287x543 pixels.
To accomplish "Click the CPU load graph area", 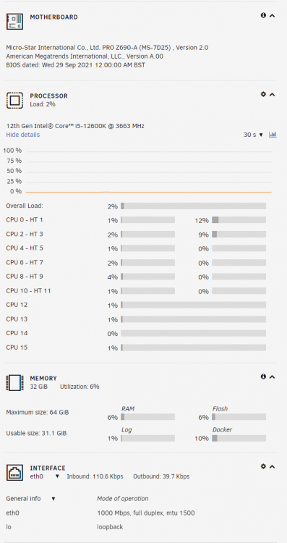I will (149, 171).
